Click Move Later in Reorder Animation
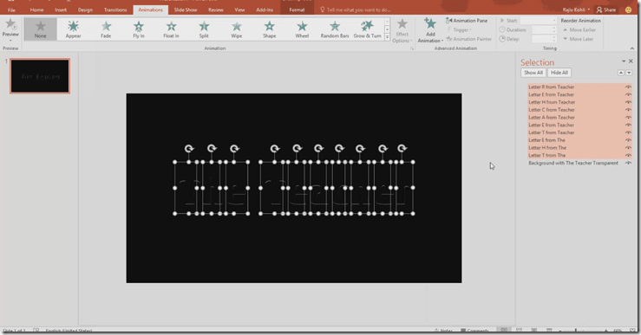641x335 pixels. [578, 39]
